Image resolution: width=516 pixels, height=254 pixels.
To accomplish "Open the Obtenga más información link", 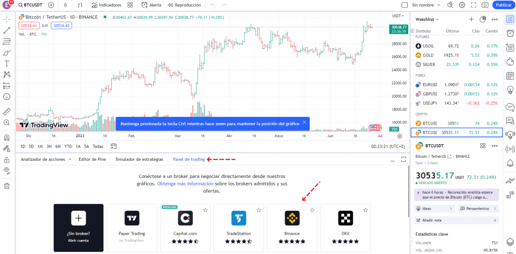I will 185,183.
